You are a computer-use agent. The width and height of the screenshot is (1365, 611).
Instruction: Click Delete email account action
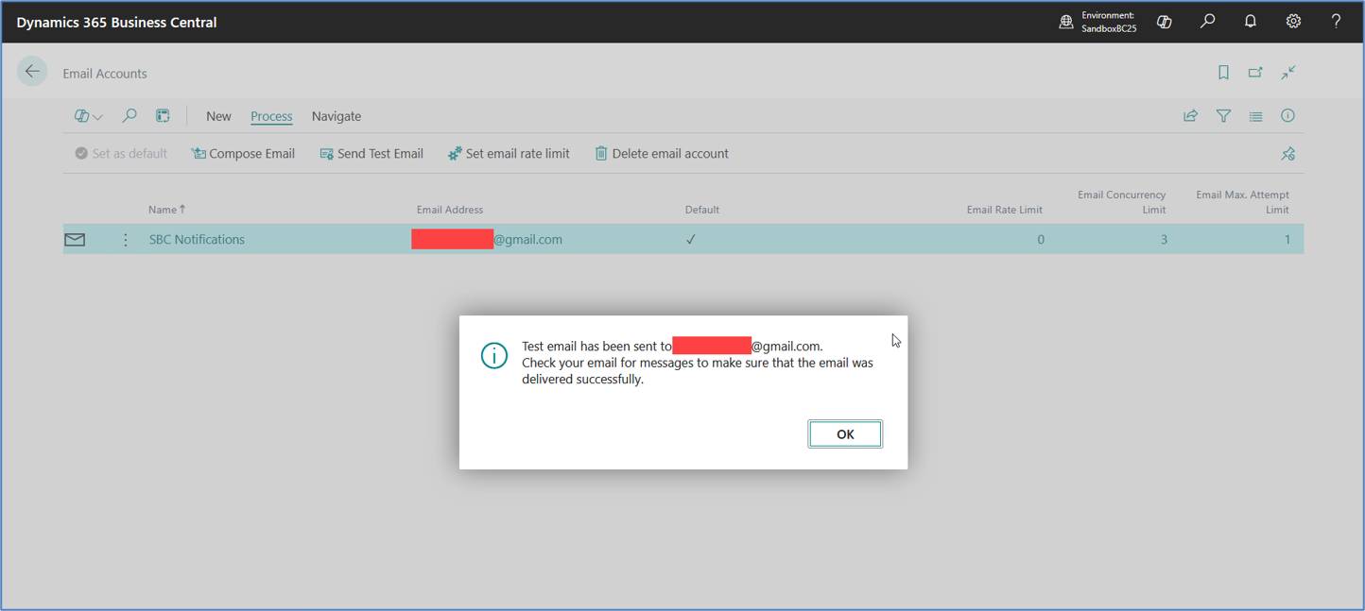(x=662, y=153)
